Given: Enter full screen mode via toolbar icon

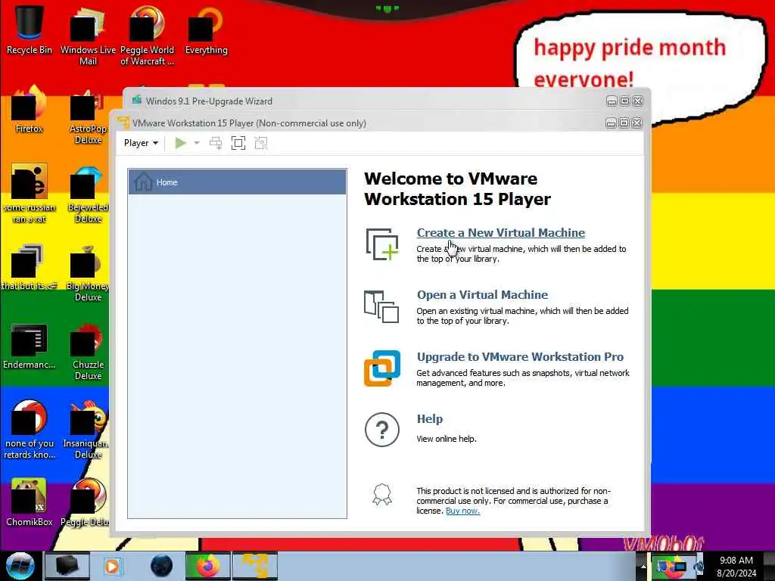Looking at the screenshot, I should pyautogui.click(x=238, y=143).
